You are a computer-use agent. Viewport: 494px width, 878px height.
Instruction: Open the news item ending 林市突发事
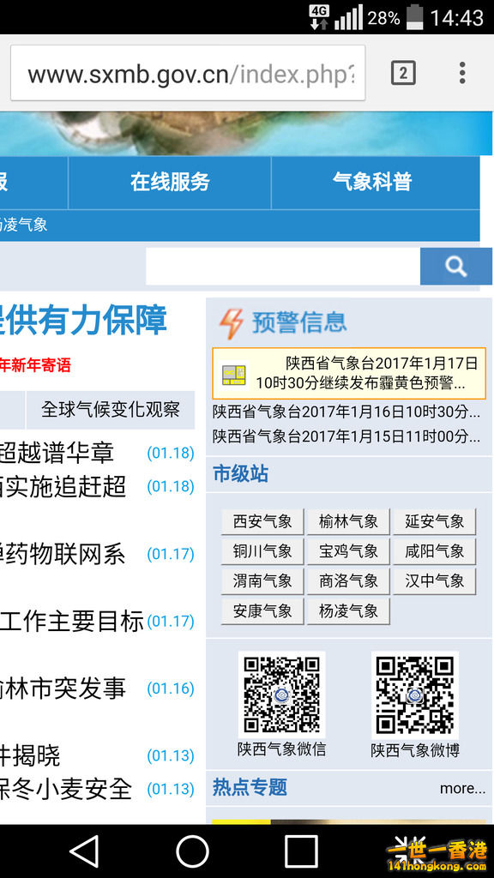[x=63, y=689]
